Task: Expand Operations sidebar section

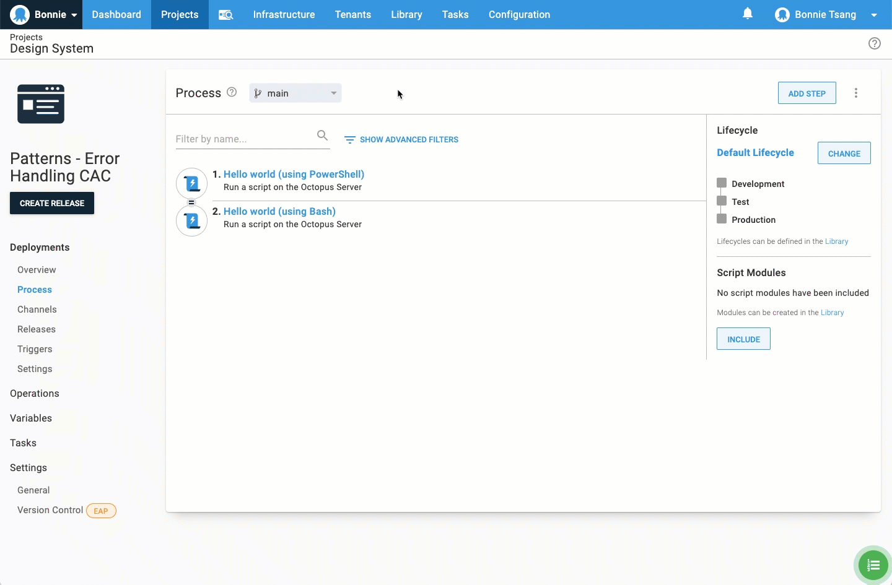Action: (x=35, y=394)
